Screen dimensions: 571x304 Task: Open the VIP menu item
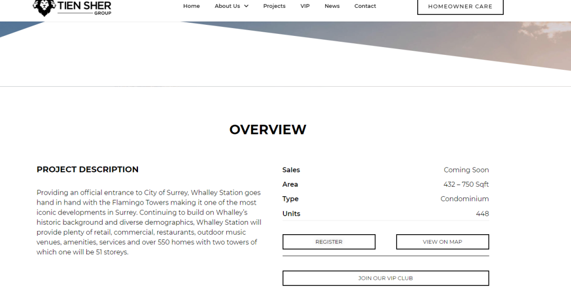pos(305,6)
